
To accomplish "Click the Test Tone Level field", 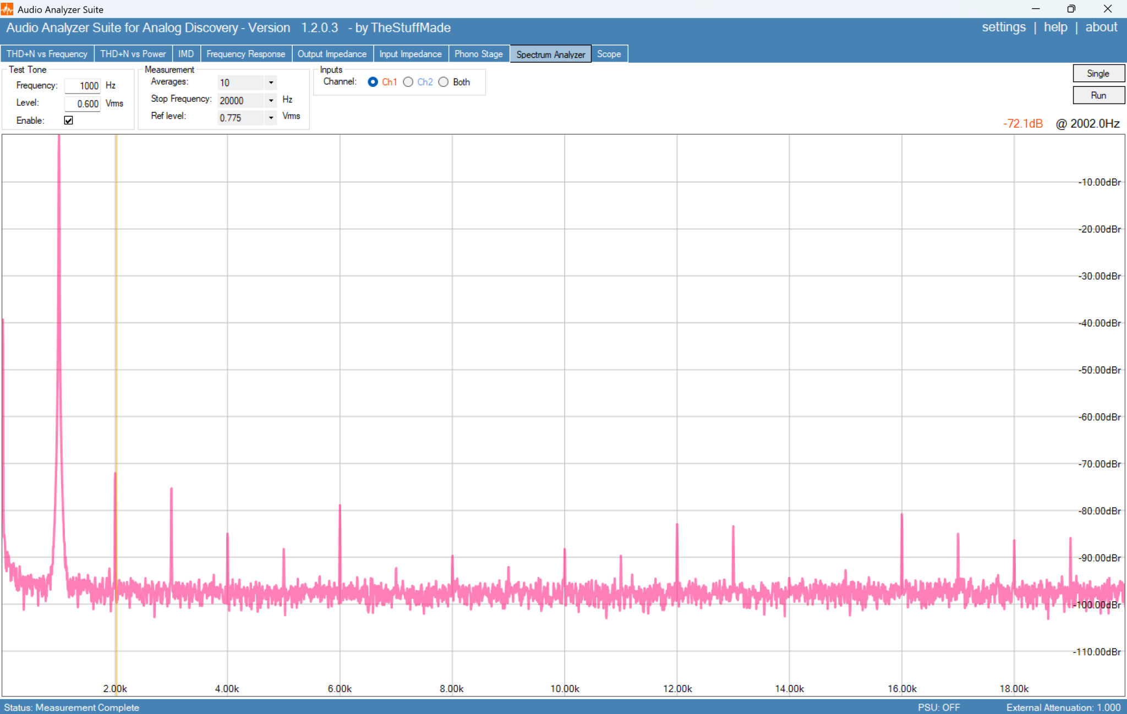I will 83,104.
